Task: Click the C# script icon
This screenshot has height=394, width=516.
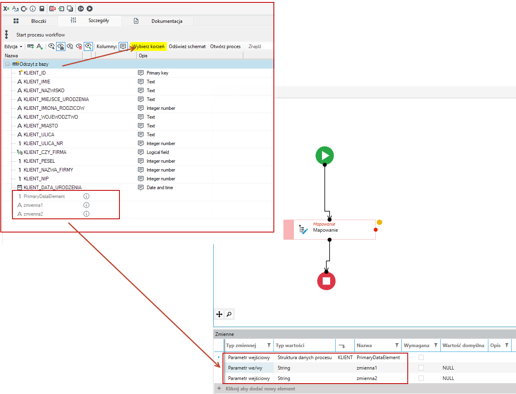Action: click(x=24, y=8)
